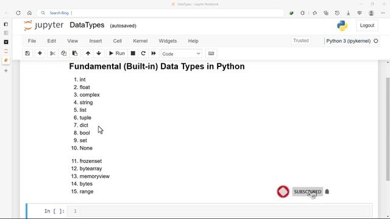Restart kernel and run all cells
Screen dimensions: 390x219
154,54
